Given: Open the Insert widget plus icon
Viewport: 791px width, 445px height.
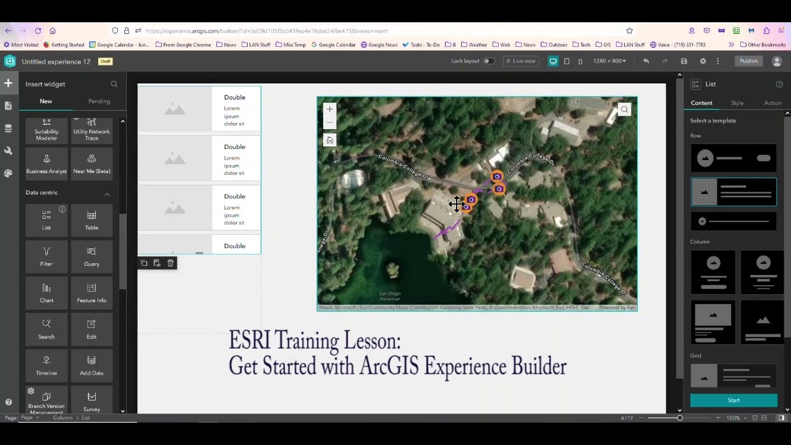Looking at the screenshot, I should click(8, 83).
